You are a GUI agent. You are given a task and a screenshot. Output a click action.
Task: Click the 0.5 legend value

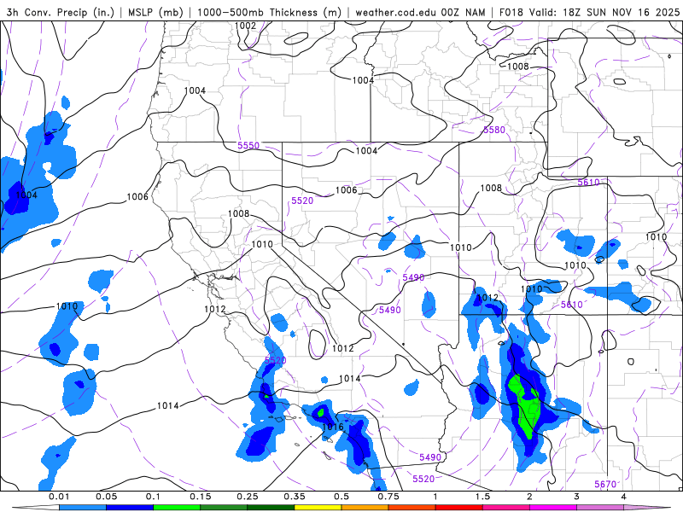[x=341, y=497]
